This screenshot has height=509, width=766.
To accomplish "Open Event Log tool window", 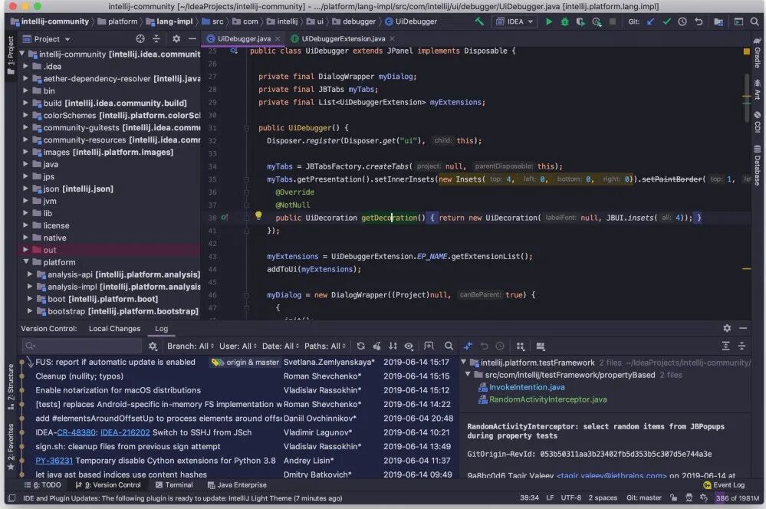I will (724, 485).
